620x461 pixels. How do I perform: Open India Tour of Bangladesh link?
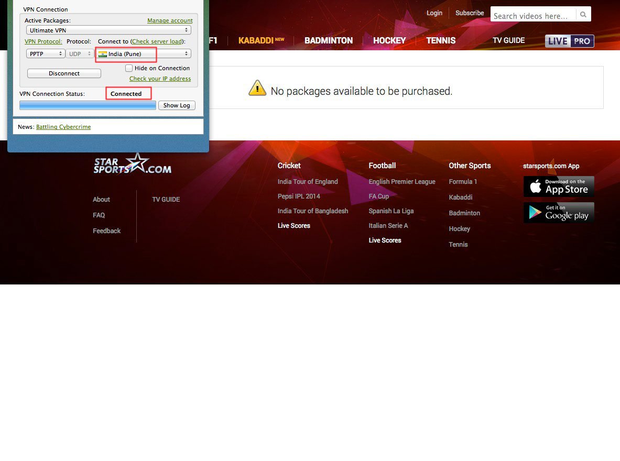coord(313,211)
